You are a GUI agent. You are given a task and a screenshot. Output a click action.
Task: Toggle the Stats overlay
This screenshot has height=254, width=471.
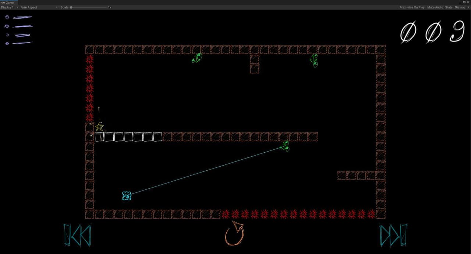click(449, 7)
